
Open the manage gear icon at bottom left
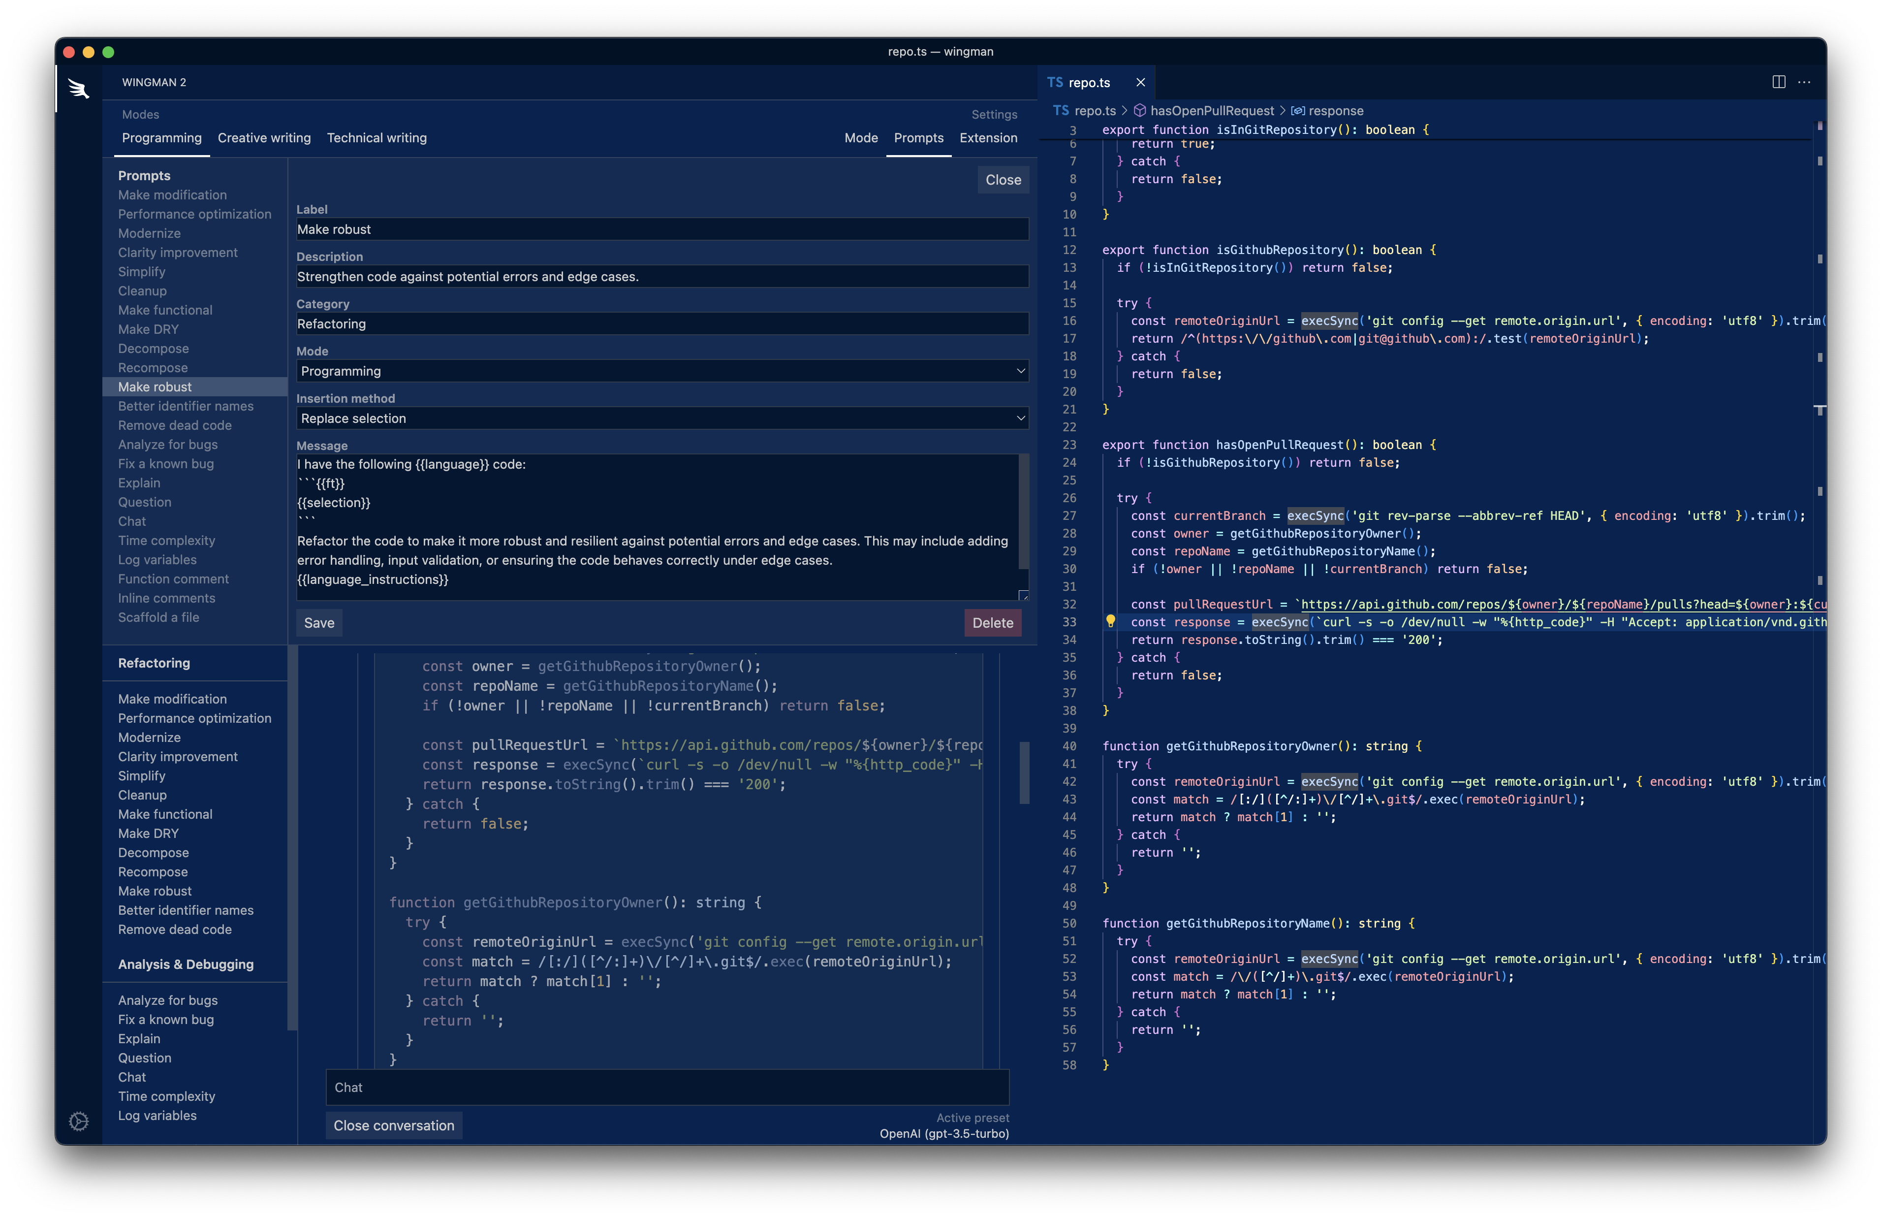point(78,1121)
